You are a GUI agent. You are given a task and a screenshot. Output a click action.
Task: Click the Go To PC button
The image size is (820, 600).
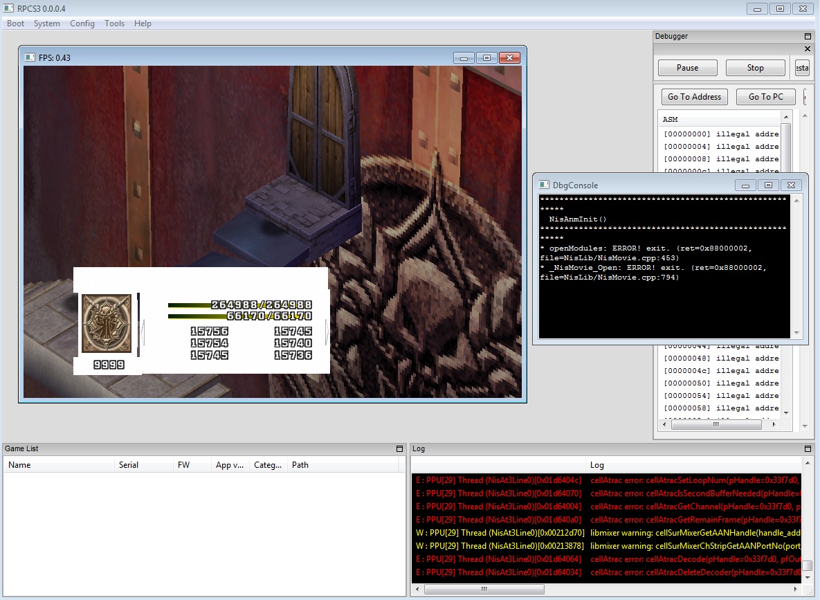(x=765, y=97)
